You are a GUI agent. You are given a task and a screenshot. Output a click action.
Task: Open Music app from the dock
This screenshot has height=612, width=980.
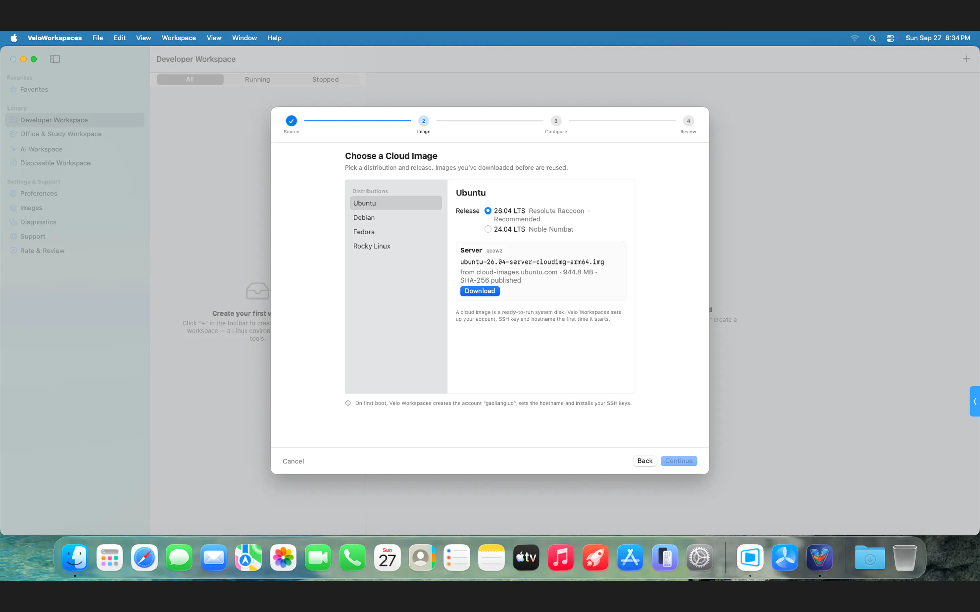[561, 557]
